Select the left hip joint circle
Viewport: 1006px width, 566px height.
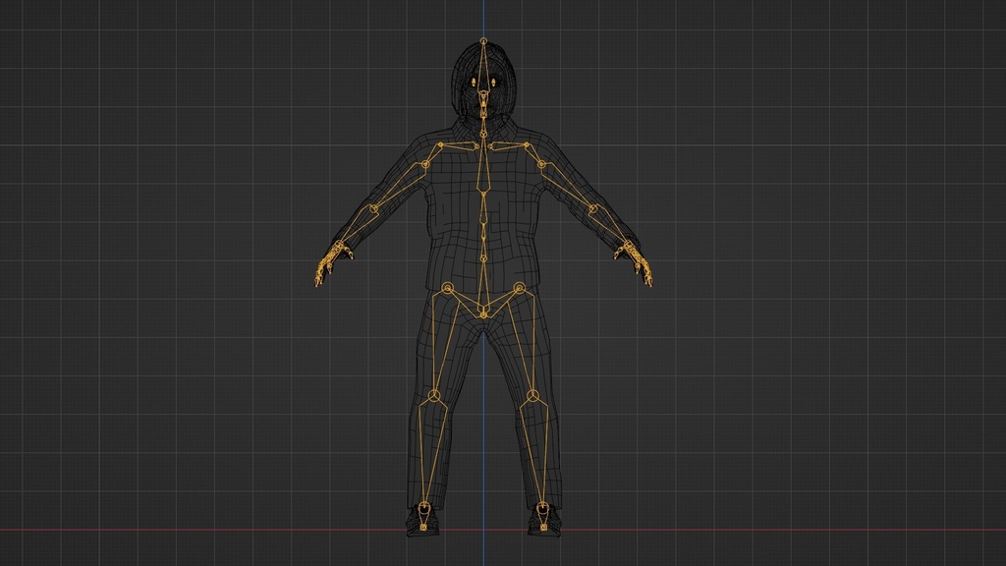coord(447,288)
